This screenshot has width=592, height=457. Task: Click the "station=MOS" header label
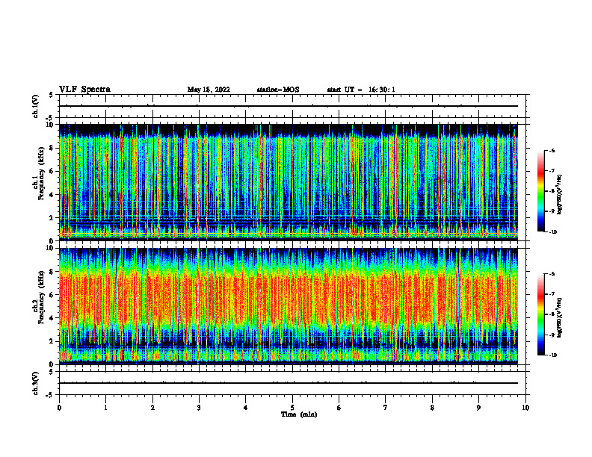tap(278, 90)
